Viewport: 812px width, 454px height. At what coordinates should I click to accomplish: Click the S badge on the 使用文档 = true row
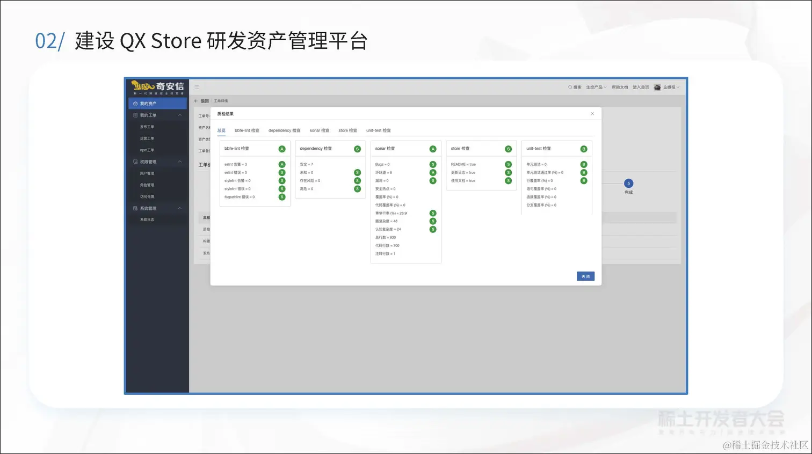[x=508, y=181]
